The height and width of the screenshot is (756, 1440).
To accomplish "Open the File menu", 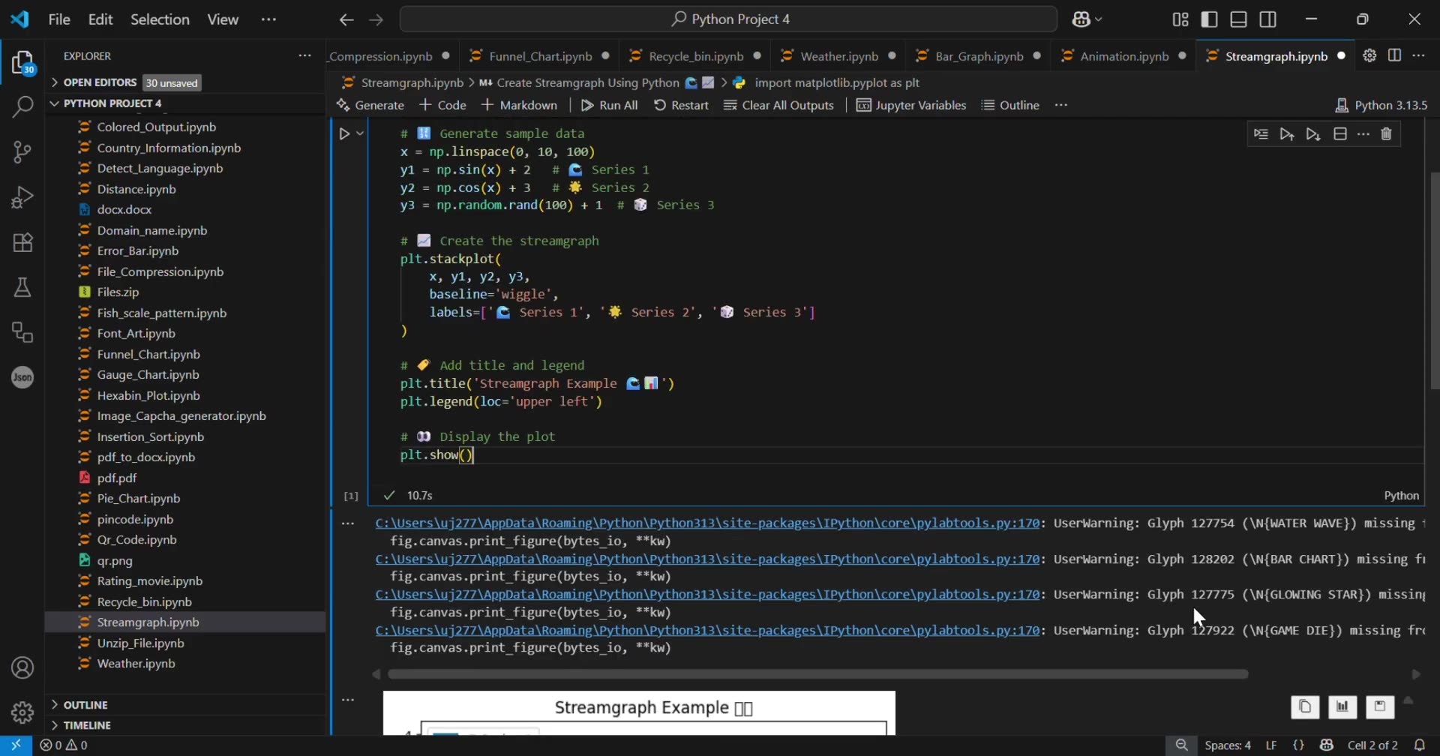I will pyautogui.click(x=59, y=19).
